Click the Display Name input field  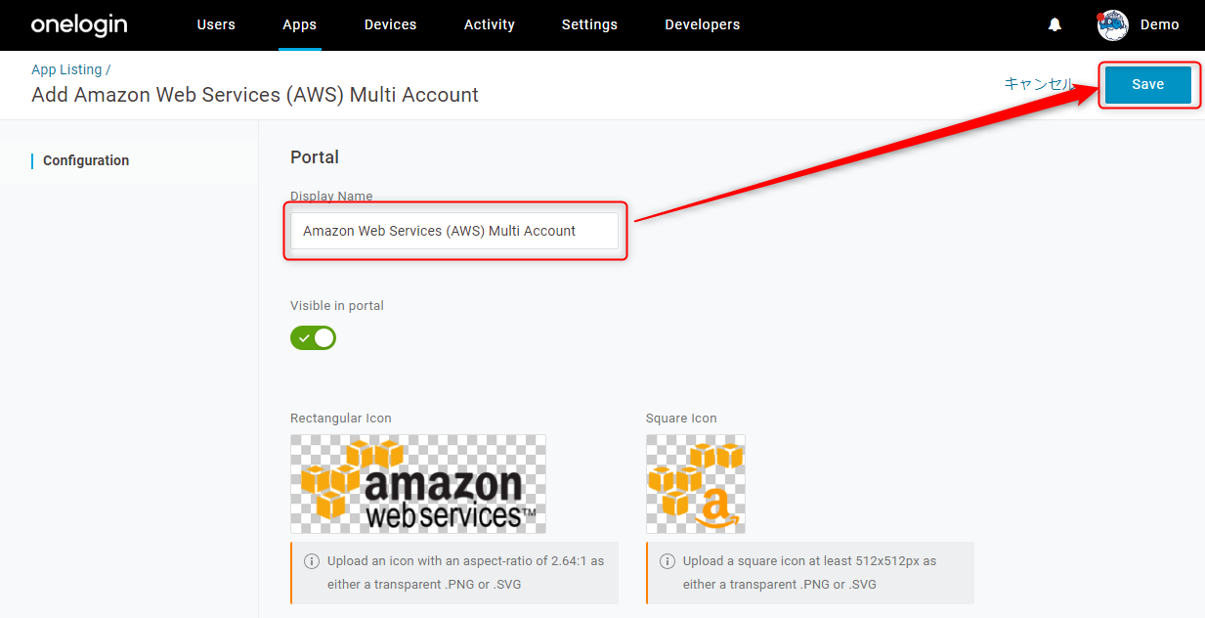[454, 231]
